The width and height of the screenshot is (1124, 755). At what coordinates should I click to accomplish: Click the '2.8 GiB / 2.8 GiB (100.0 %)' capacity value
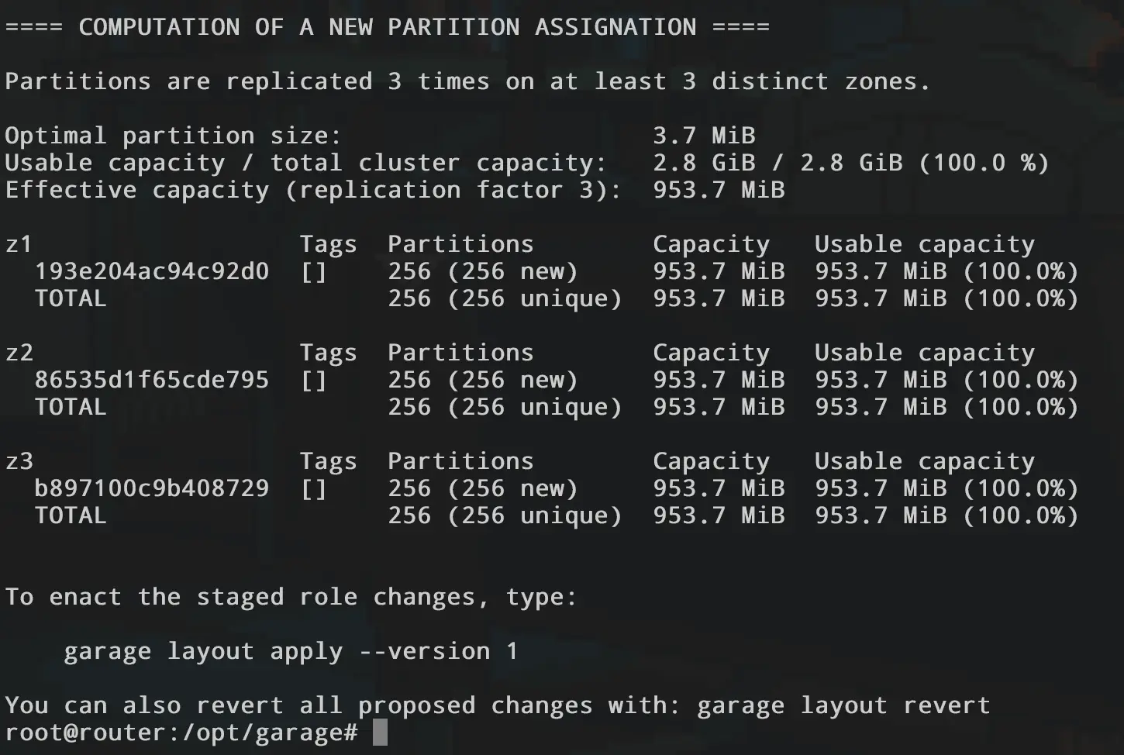[850, 163]
